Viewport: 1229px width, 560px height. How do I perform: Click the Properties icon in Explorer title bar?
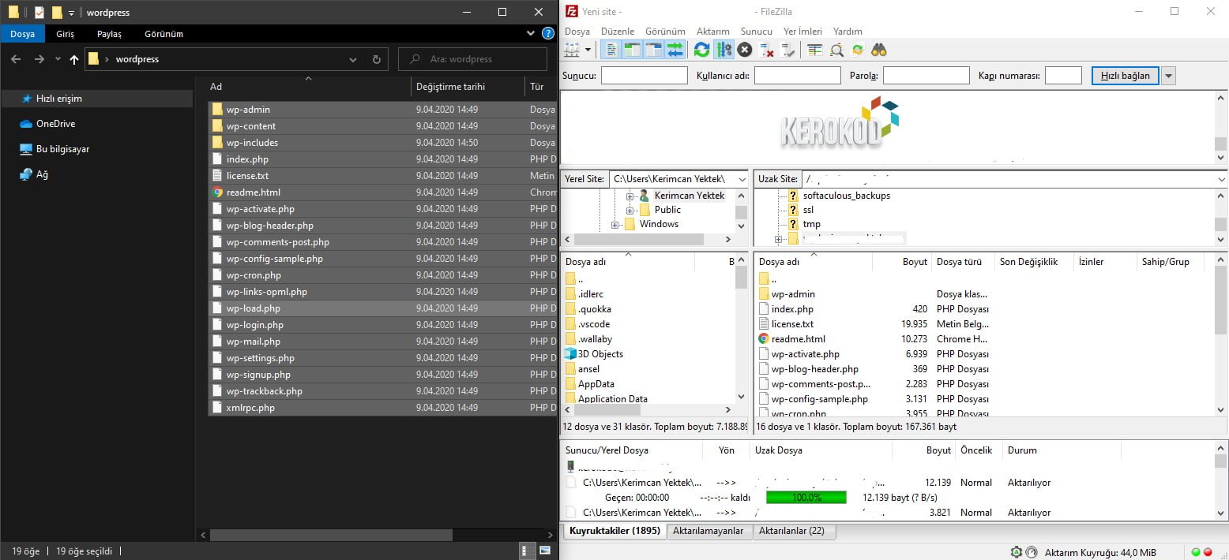click(39, 13)
